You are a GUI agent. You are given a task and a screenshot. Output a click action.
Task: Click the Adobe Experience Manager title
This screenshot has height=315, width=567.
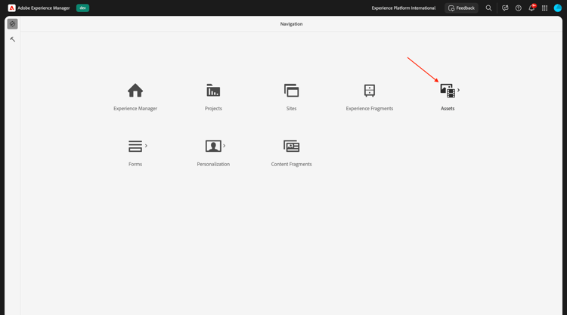point(44,8)
